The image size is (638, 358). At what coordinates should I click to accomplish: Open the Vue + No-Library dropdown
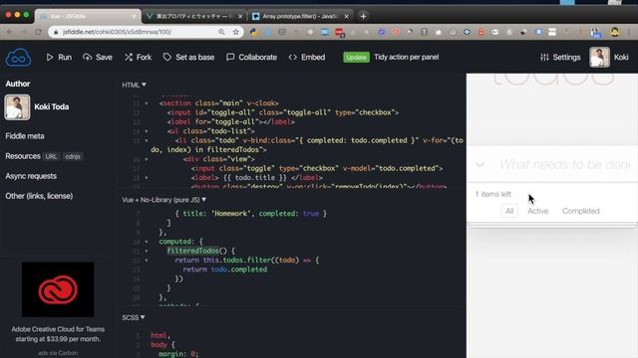(163, 200)
